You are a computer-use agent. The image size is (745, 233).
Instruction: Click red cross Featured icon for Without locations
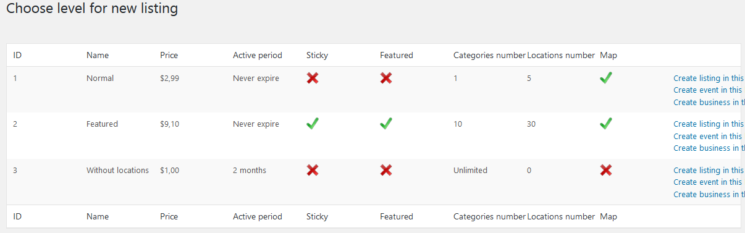click(x=386, y=170)
